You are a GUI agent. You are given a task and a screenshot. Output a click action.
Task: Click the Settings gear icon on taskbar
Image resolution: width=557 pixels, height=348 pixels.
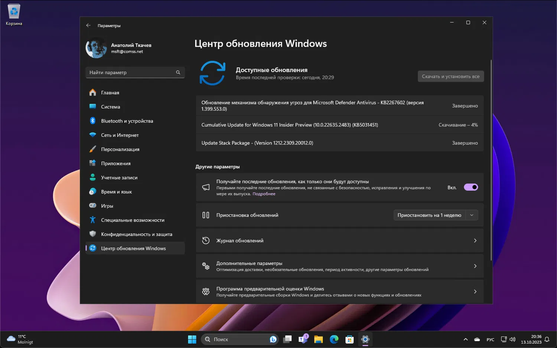365,339
